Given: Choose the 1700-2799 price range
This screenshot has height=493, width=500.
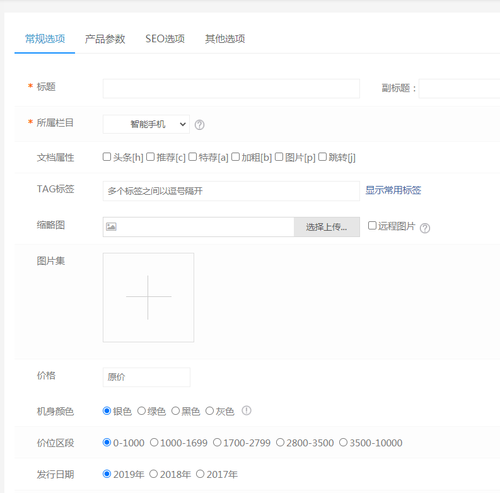Looking at the screenshot, I should pyautogui.click(x=218, y=443).
